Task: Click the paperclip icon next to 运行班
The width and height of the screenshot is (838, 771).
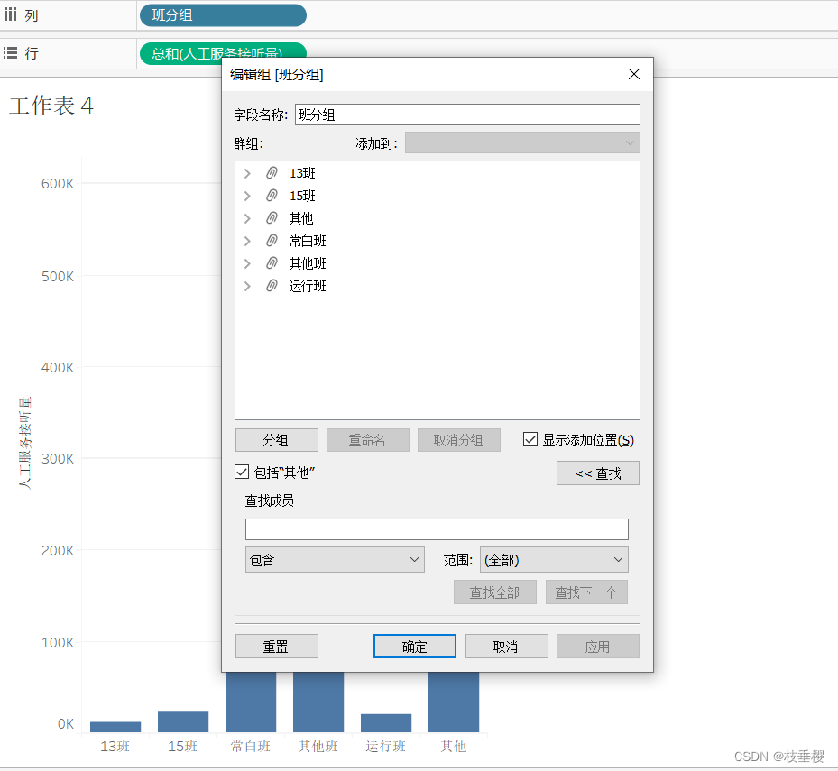Action: (x=272, y=285)
